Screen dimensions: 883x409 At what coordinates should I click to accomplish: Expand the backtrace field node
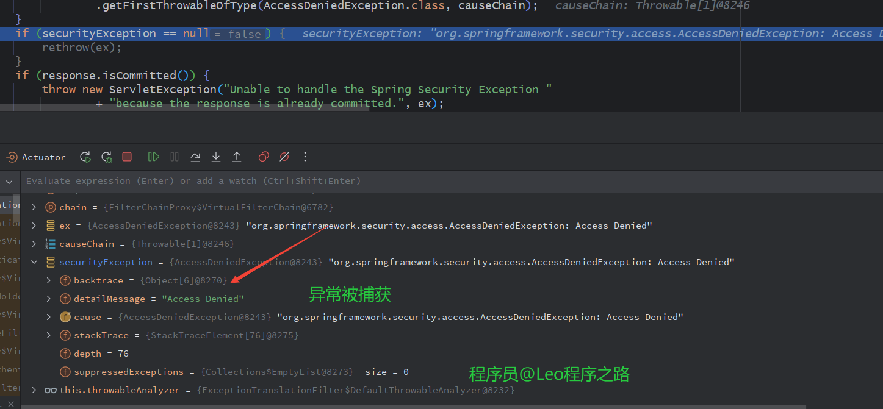49,280
